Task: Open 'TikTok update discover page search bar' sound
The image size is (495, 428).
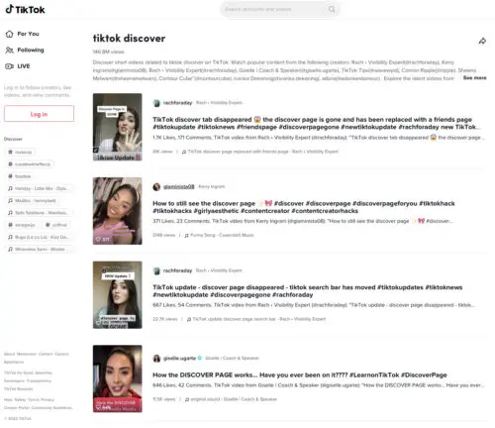Action: pos(259,319)
